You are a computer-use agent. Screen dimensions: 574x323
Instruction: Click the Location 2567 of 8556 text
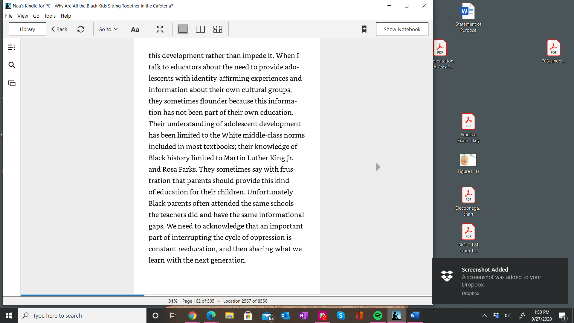[245, 301]
